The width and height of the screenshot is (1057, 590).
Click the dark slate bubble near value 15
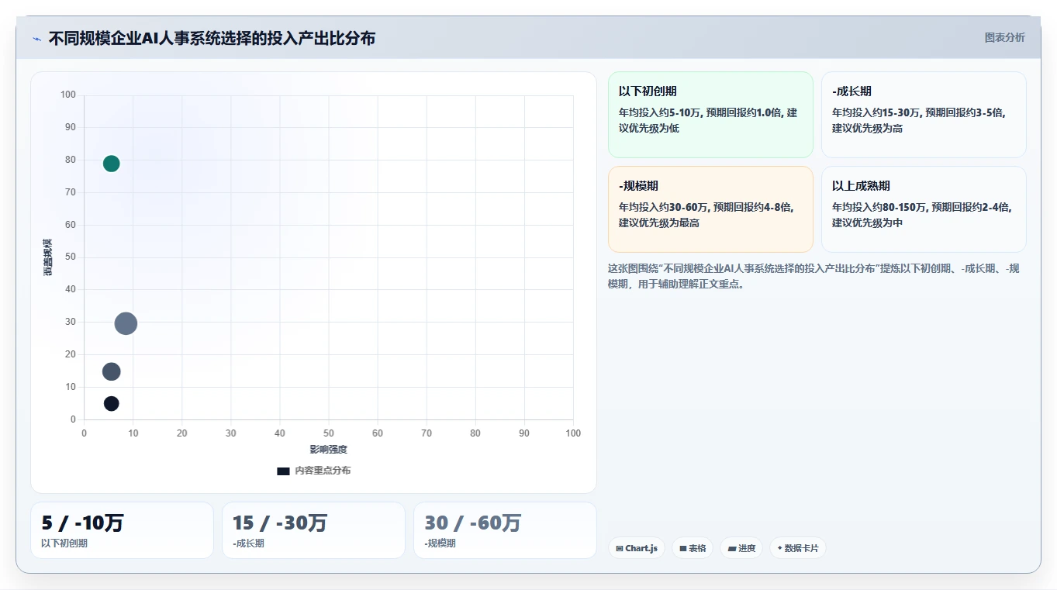pyautogui.click(x=112, y=371)
